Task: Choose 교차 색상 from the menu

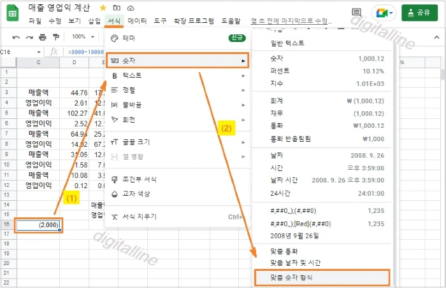Action: (177, 194)
